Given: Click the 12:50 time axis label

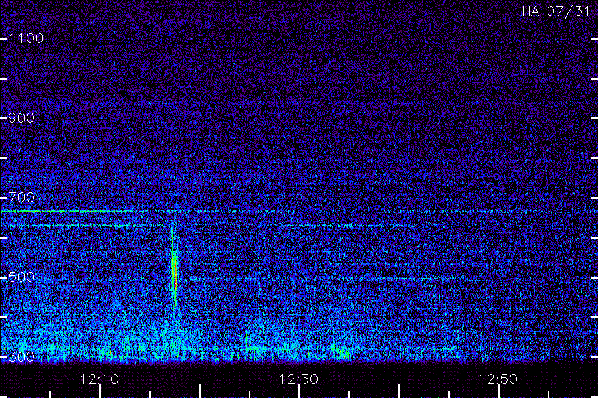Looking at the screenshot, I should [498, 379].
